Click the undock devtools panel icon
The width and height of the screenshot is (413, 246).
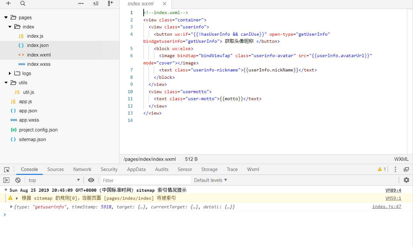406,169
